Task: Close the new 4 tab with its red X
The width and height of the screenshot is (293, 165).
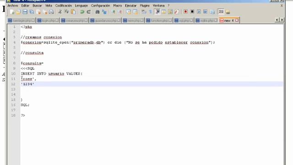Action: point(237,20)
